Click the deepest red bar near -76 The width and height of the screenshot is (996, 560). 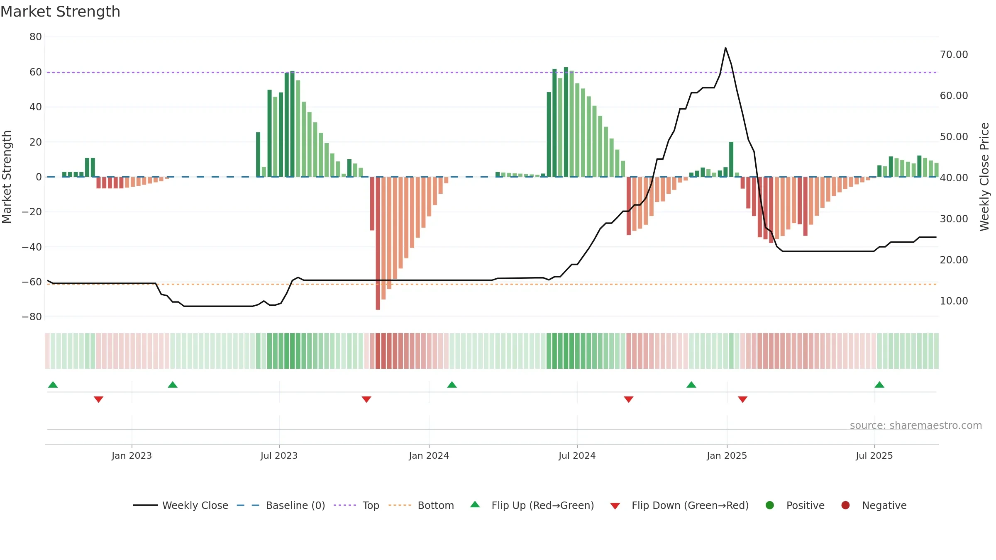378,243
